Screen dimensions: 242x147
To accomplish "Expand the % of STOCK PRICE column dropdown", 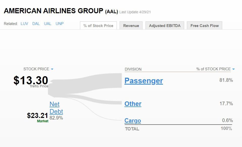I will [x=233, y=69].
